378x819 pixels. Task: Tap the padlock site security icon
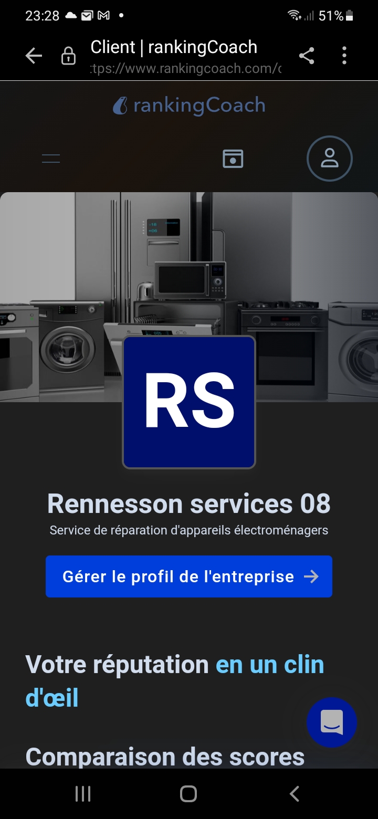[69, 56]
